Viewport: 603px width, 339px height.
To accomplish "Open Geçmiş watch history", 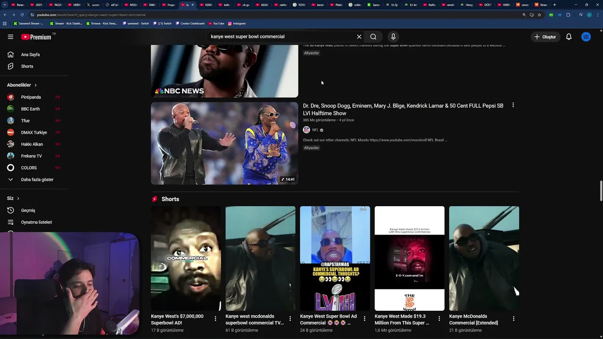I will [x=28, y=210].
